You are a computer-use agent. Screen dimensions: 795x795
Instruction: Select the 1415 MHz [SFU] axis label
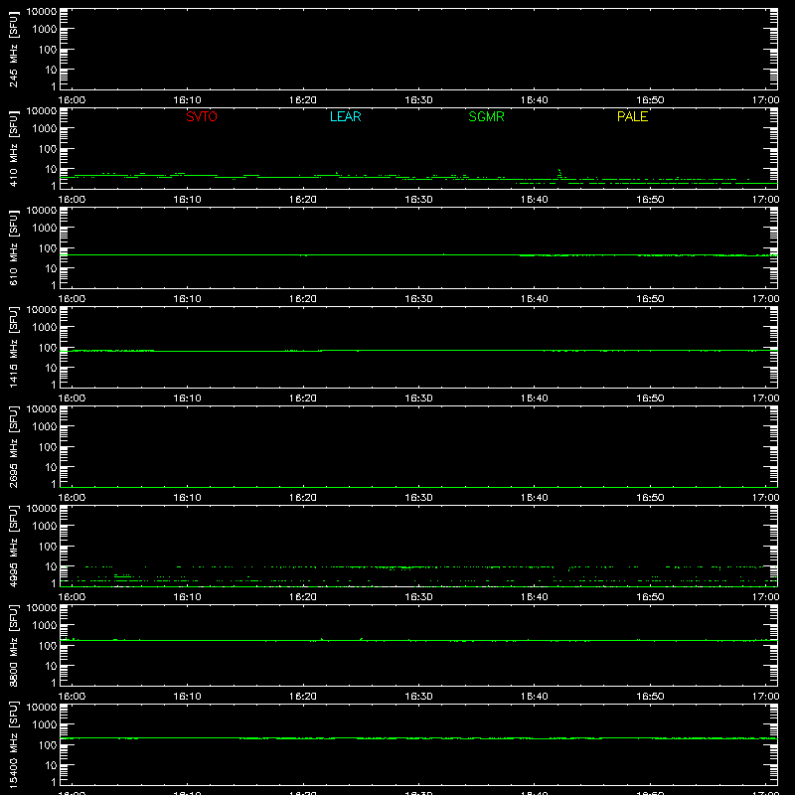[x=14, y=348]
